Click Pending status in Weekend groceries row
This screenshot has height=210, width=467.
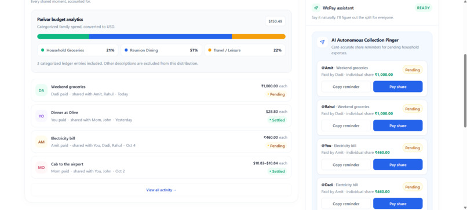(276, 94)
